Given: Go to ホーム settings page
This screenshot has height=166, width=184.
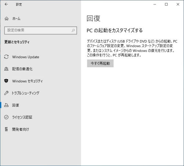Looking at the screenshot, I should [40, 19].
